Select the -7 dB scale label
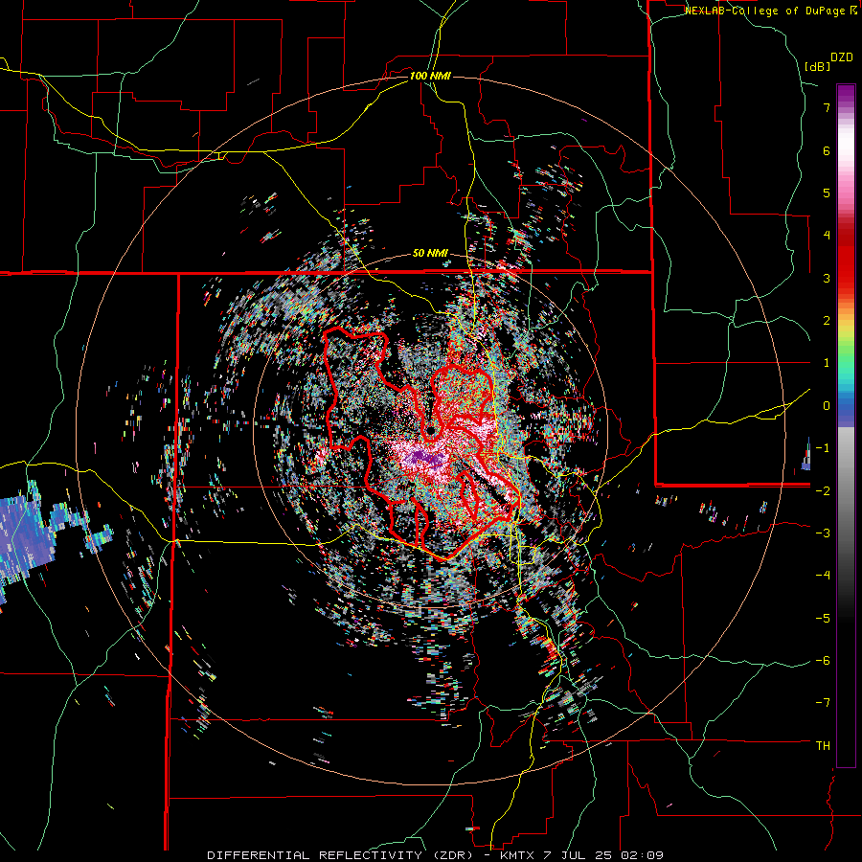862x862 pixels. pyautogui.click(x=823, y=703)
